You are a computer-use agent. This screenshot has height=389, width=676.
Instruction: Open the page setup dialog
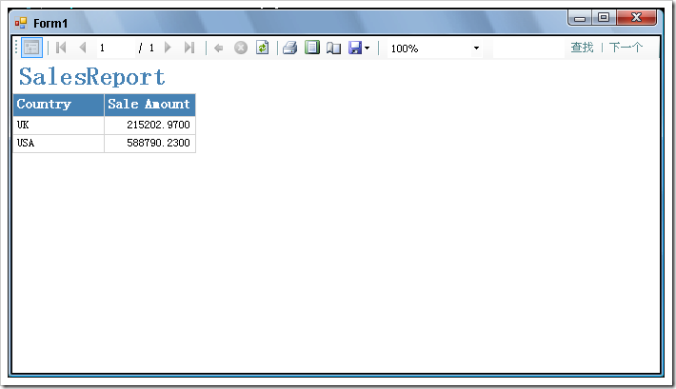(333, 49)
